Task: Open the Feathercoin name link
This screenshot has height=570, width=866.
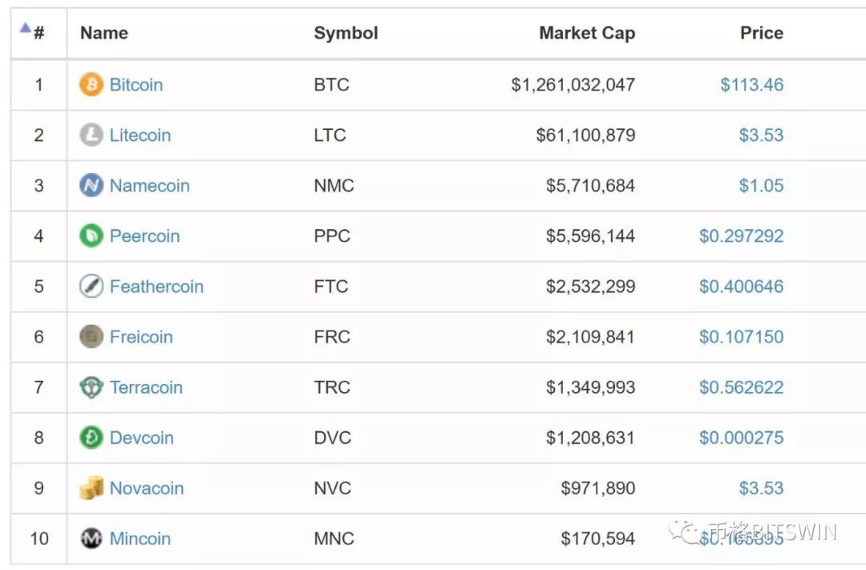Action: (156, 286)
